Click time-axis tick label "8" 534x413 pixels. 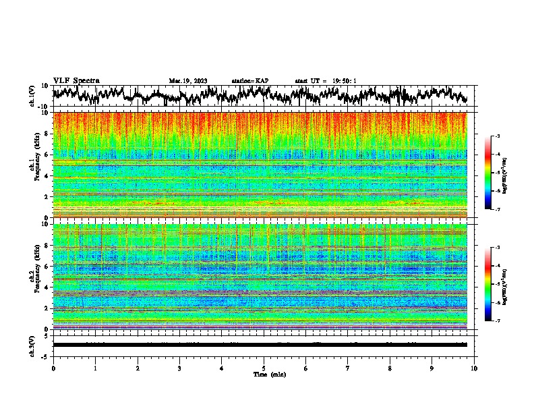[390, 368]
